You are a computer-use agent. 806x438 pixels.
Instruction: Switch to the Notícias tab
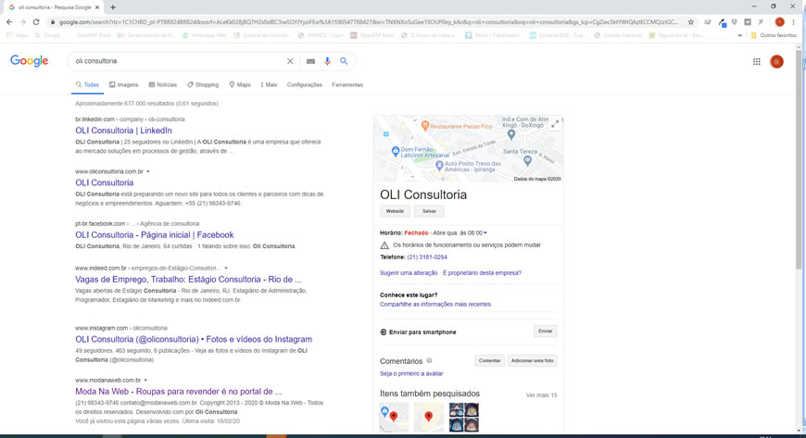click(162, 84)
